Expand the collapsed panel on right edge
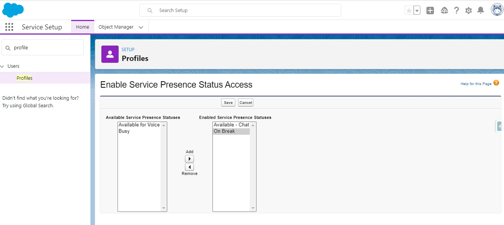This screenshot has height=225, width=504. click(499, 126)
